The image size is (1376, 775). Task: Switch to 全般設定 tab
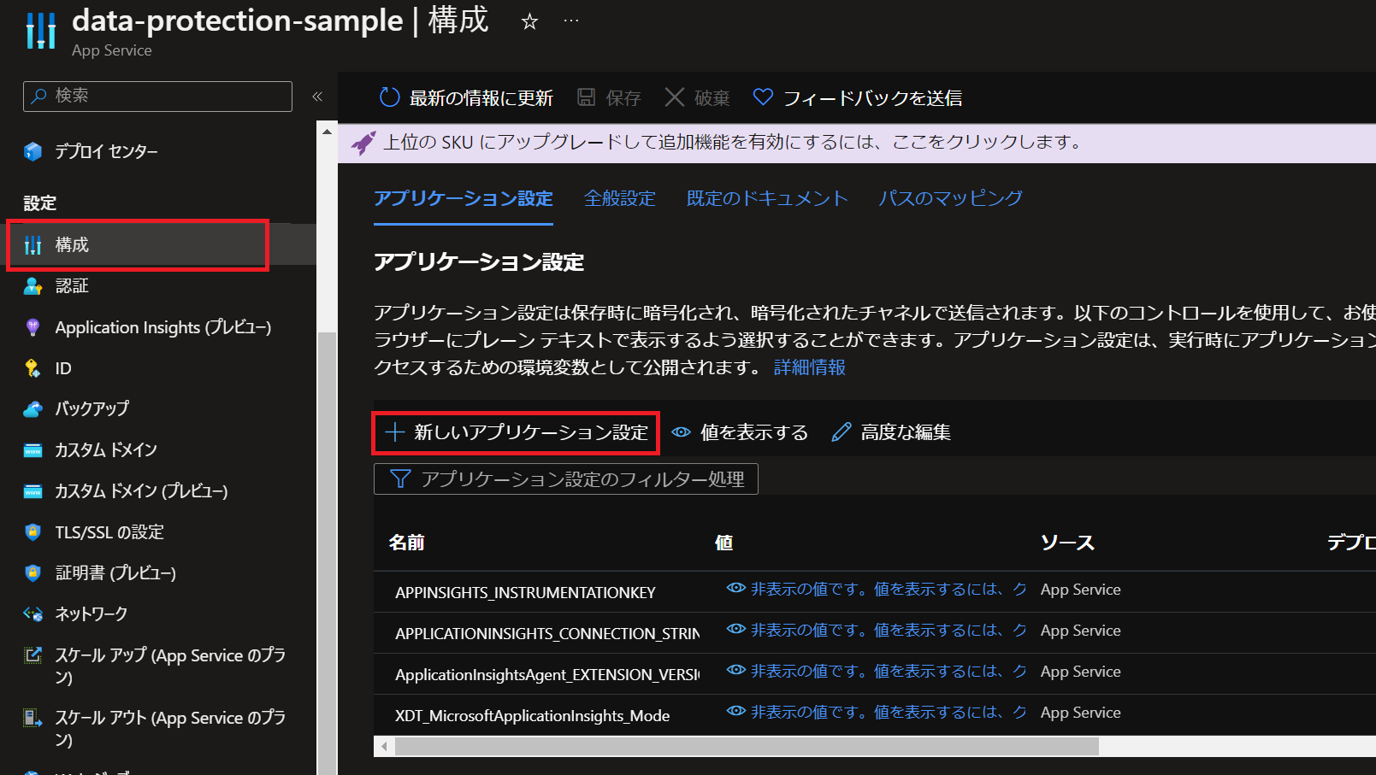(x=620, y=199)
